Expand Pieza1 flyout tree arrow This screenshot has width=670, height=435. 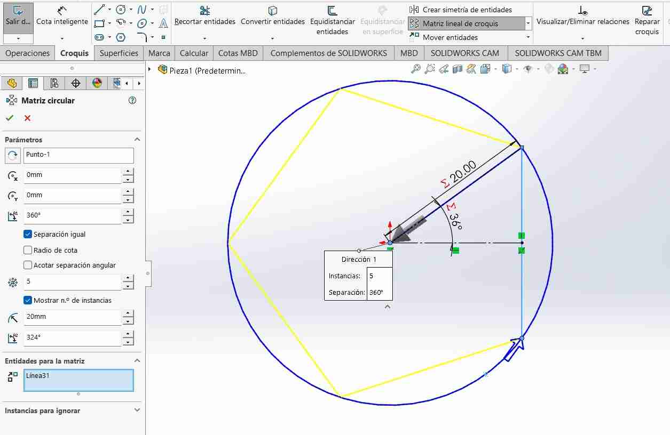click(x=149, y=70)
